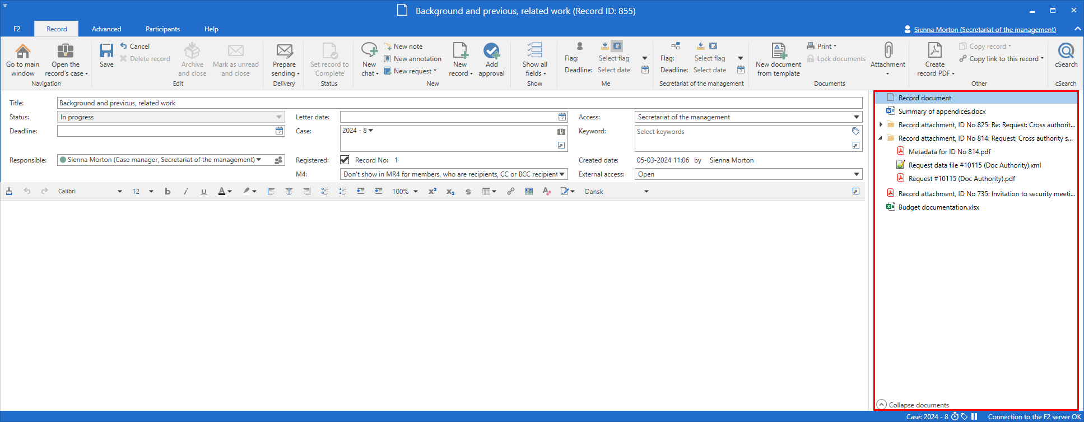The width and height of the screenshot is (1084, 422).
Task: Click the format painter icon
Action: tap(9, 191)
